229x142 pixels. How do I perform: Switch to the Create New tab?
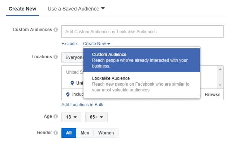[22, 9]
